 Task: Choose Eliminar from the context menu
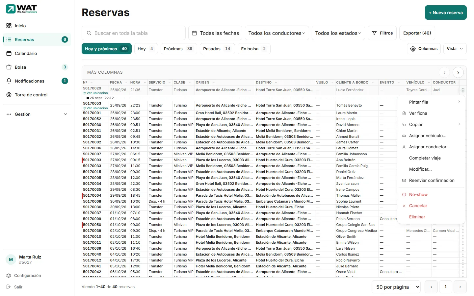click(431, 217)
